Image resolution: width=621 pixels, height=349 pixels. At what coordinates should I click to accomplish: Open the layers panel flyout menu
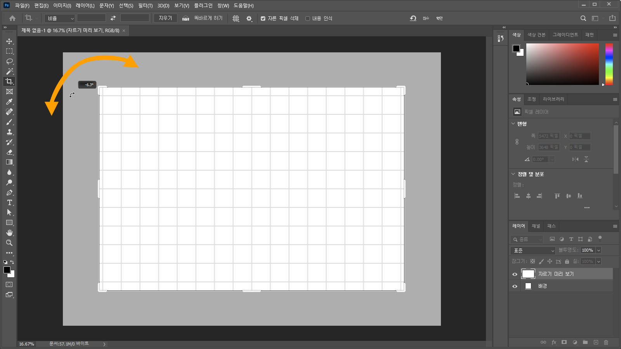click(x=615, y=226)
